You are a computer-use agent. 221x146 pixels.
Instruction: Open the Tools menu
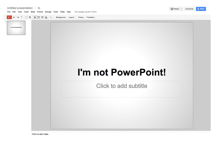(56, 12)
